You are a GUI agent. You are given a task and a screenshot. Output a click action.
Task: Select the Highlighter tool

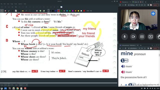click(9, 11)
